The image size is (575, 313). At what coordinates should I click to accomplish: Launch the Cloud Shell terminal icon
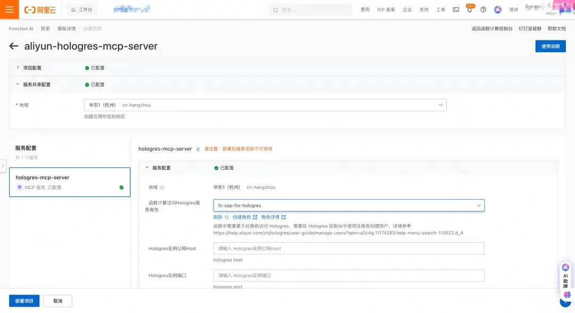click(456, 10)
